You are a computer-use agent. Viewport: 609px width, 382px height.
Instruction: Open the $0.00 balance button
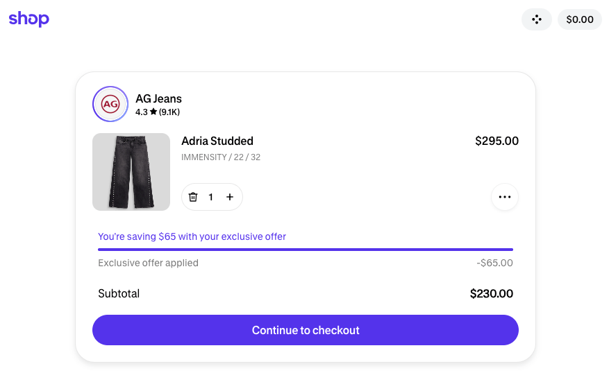579,19
